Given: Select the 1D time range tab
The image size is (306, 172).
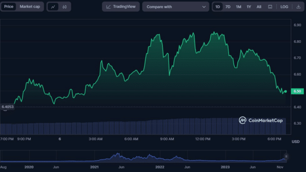Looking at the screenshot, I should click(218, 7).
